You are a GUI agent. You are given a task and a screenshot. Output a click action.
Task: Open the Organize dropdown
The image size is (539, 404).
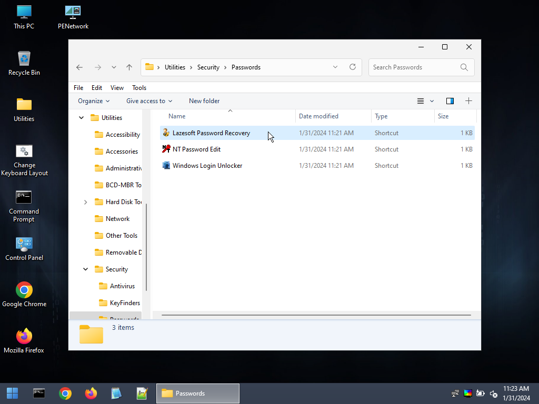tap(94, 101)
